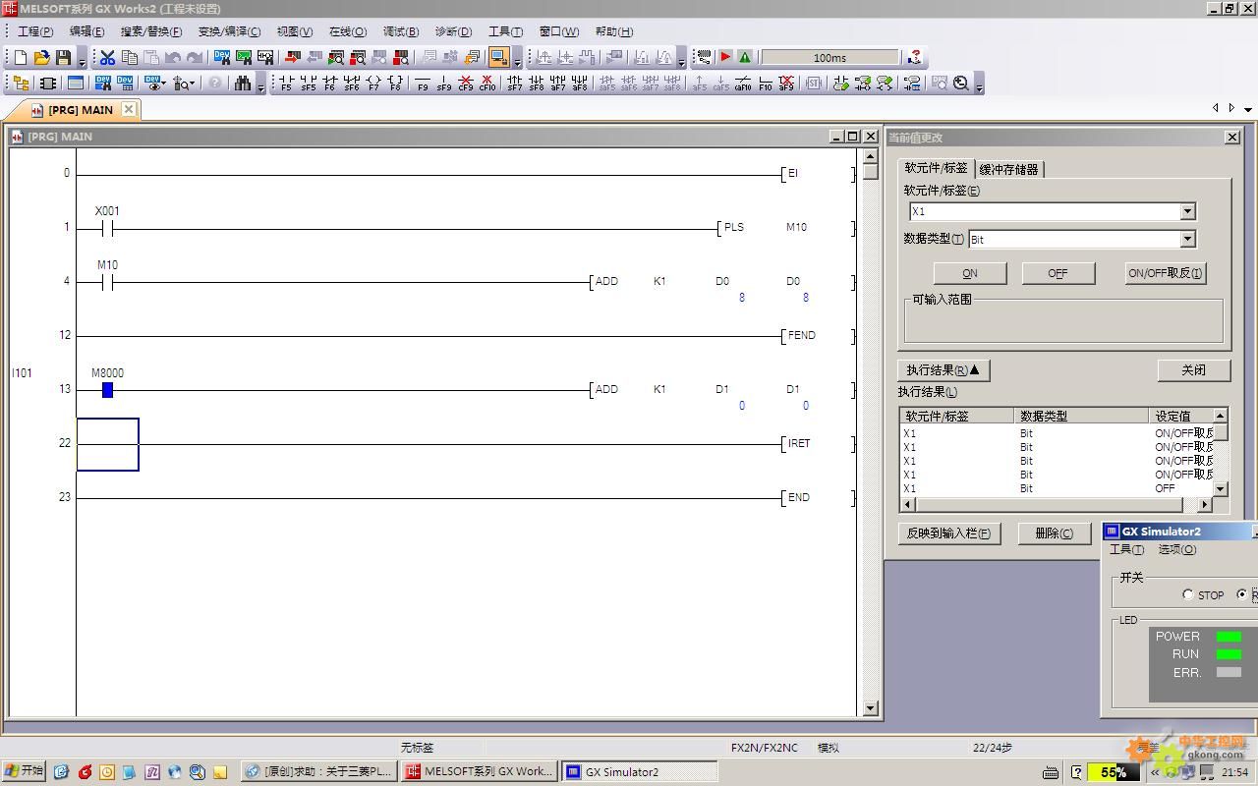
Task: Select STOP radio in GX Simulator2
Action: [1188, 594]
